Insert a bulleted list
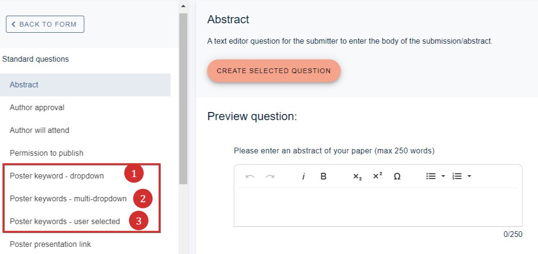 [x=431, y=177]
